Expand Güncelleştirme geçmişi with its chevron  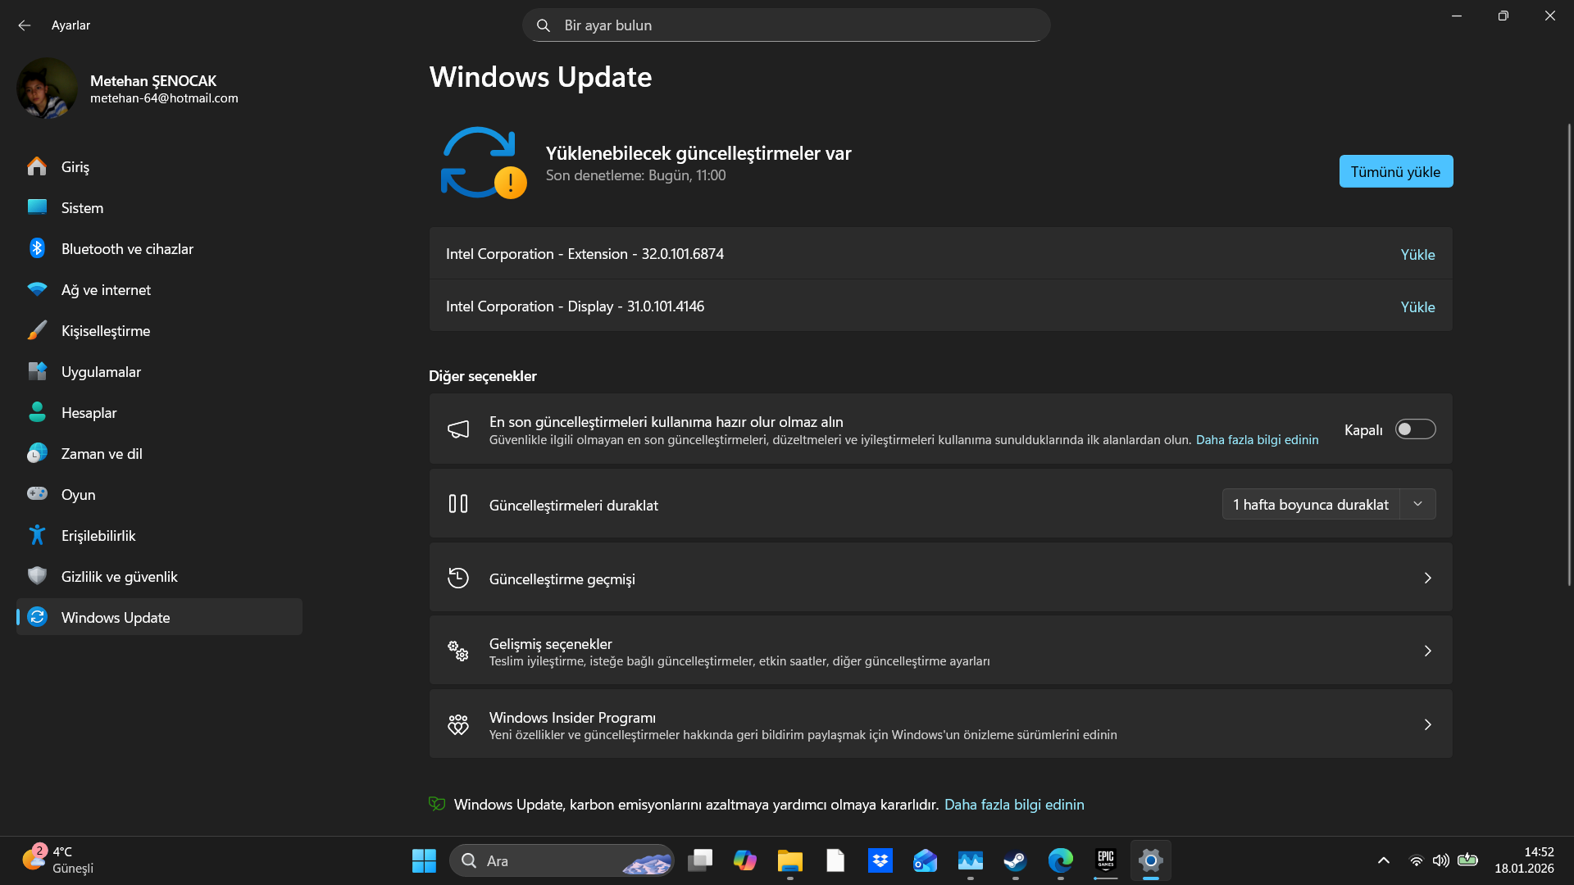1427,578
